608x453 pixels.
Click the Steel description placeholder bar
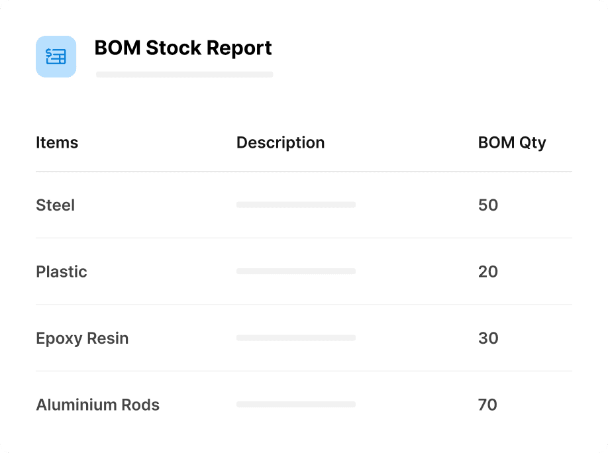coord(295,205)
